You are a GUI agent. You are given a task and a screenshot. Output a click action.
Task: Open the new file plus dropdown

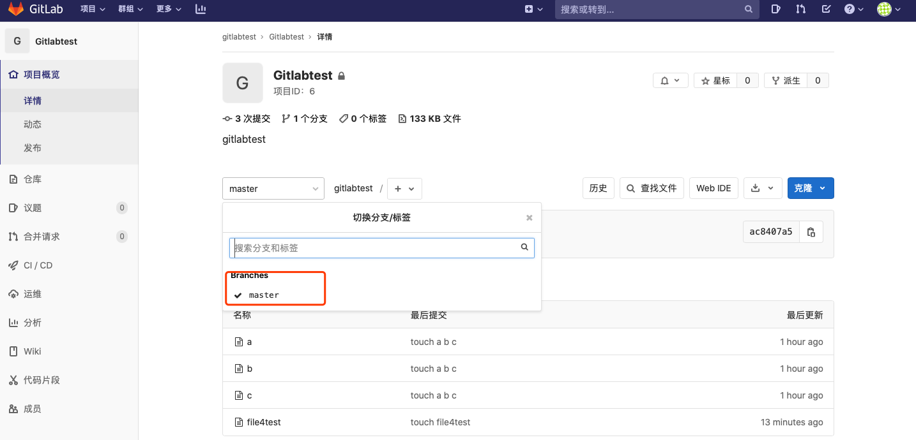pos(404,188)
